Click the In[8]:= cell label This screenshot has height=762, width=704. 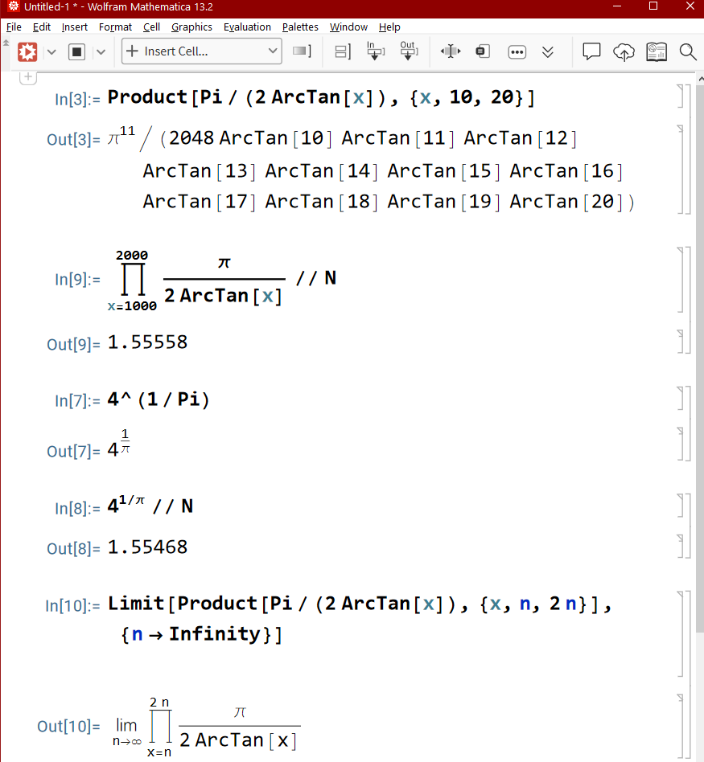tap(77, 508)
